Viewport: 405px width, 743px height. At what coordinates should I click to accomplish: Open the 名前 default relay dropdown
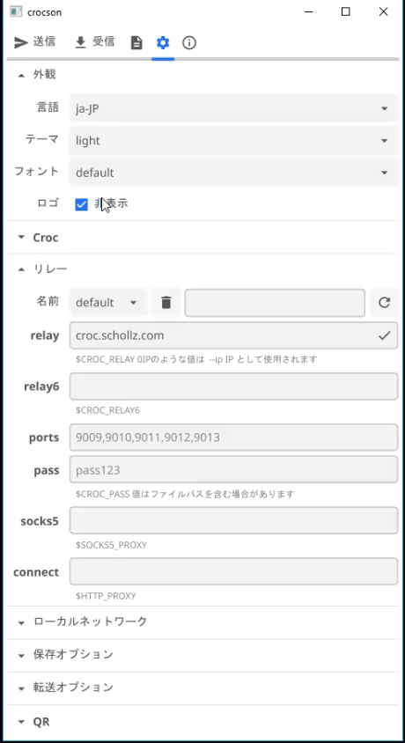[108, 302]
